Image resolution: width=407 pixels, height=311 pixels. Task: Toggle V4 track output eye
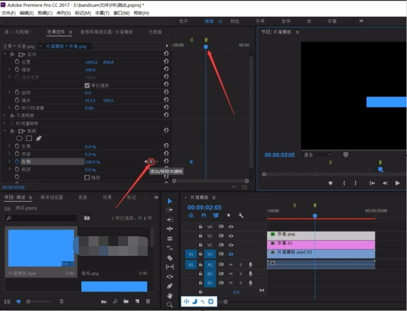pos(230,227)
